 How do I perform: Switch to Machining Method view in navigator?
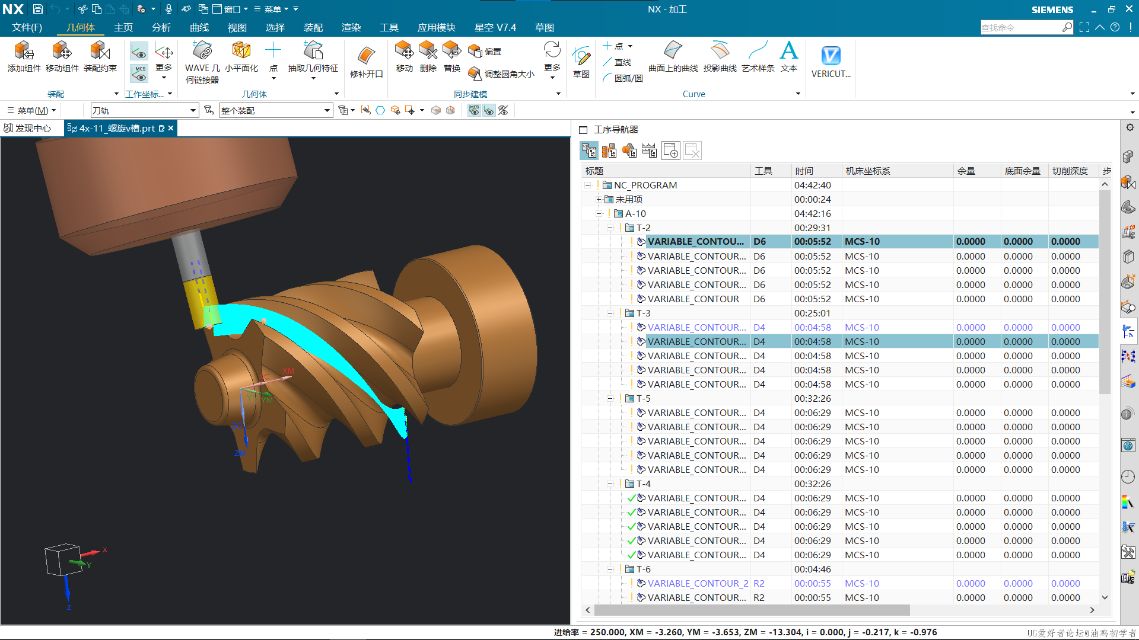click(650, 151)
